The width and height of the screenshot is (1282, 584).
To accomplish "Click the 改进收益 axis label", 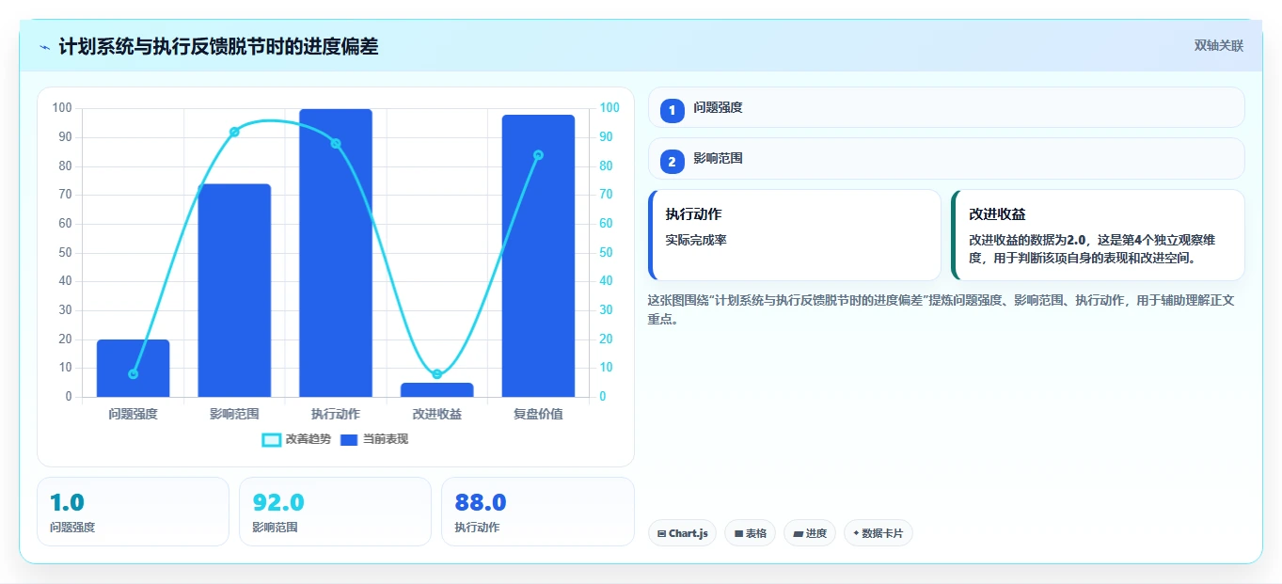I will coord(436,414).
